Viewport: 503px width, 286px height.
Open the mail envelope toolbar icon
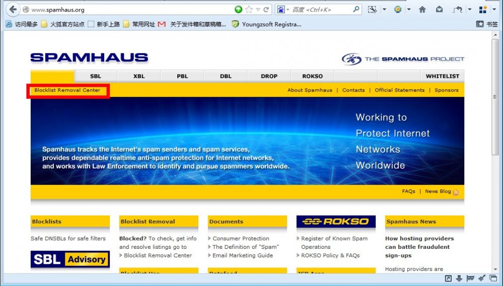pyautogui.click(x=439, y=10)
